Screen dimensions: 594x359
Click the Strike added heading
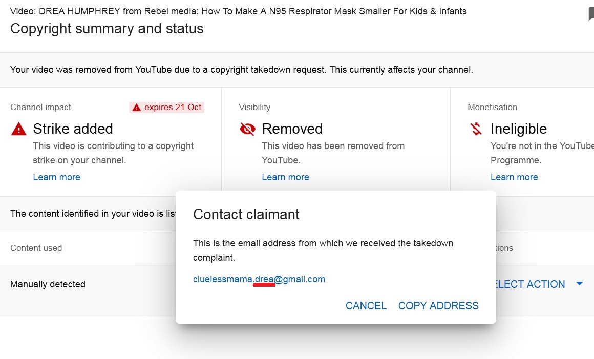(73, 129)
